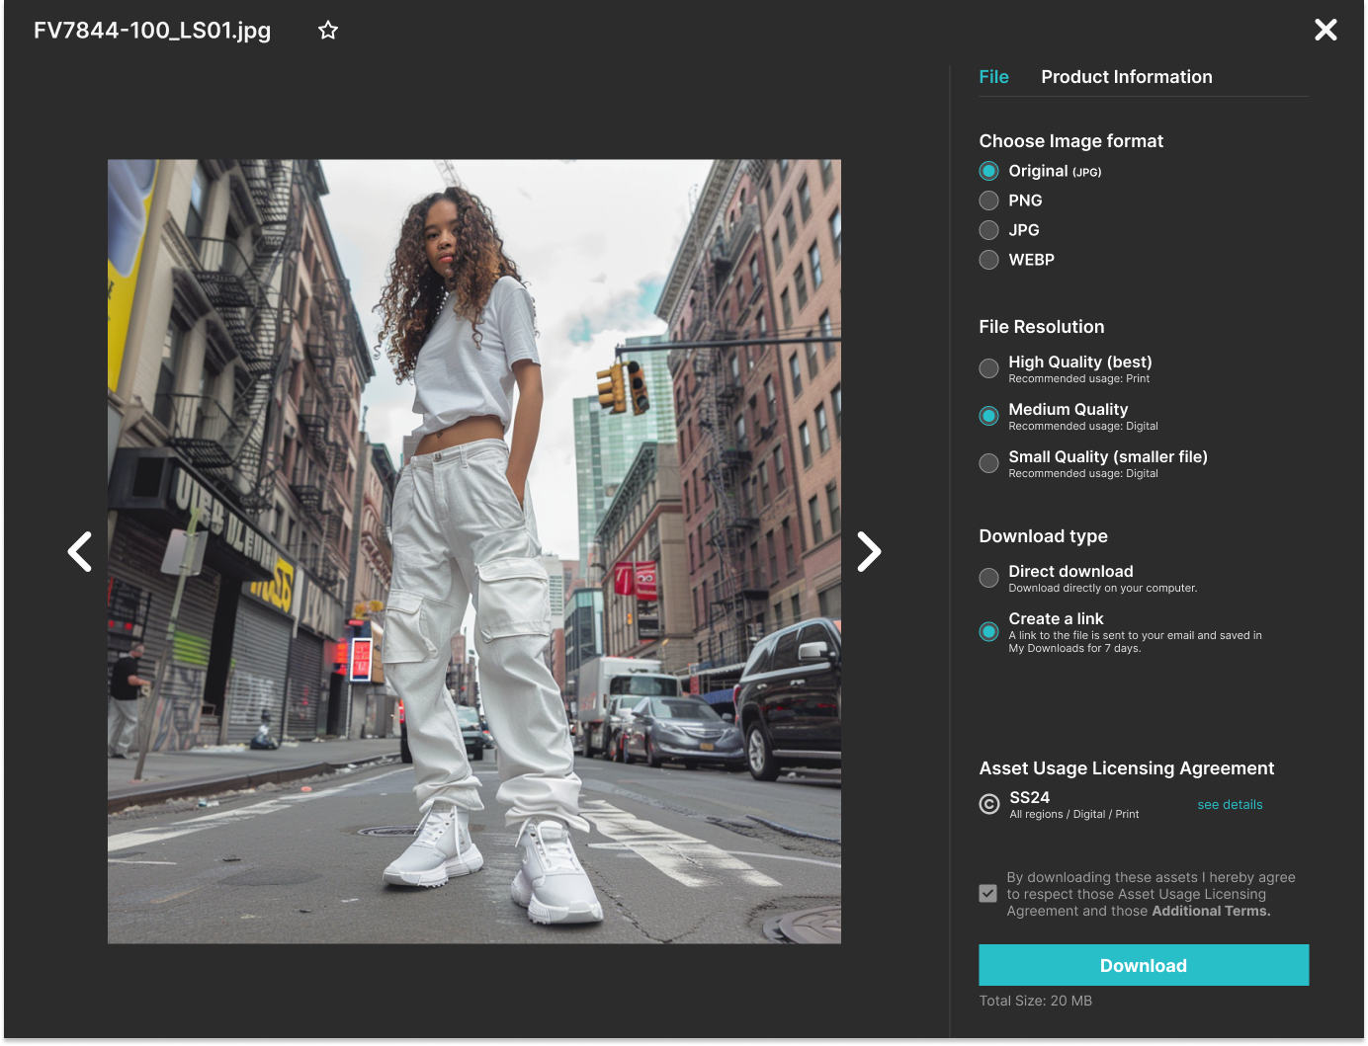Choose WEBP image format
Screen dimensions: 1368x1046
point(987,260)
